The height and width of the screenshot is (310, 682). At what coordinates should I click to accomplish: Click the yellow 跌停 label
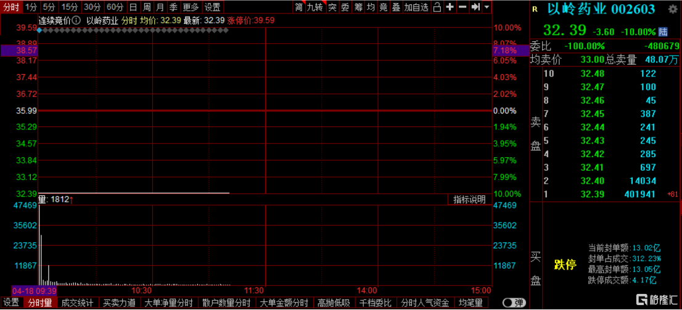pos(565,264)
